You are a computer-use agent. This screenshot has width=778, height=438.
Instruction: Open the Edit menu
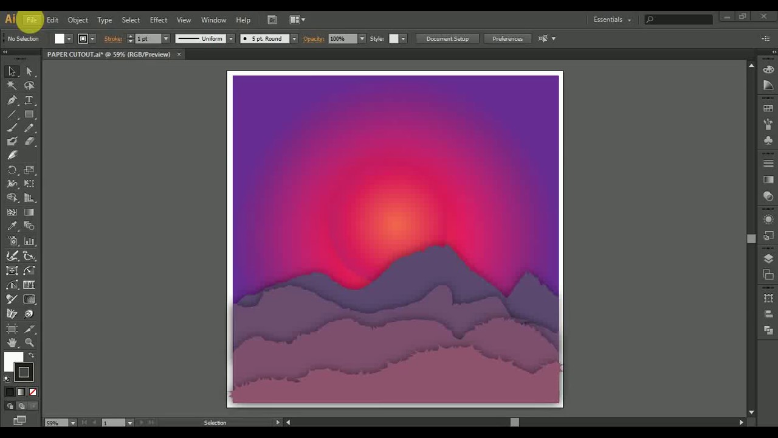tap(52, 20)
